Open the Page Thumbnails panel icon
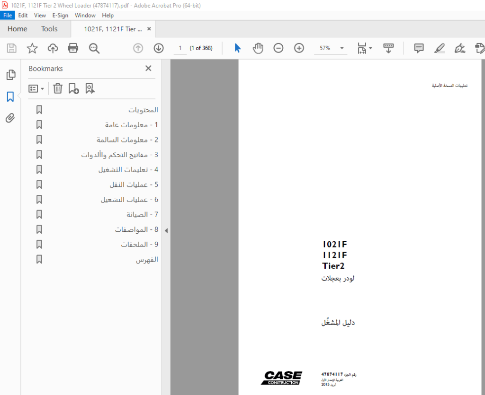The width and height of the screenshot is (485, 395). tap(11, 75)
